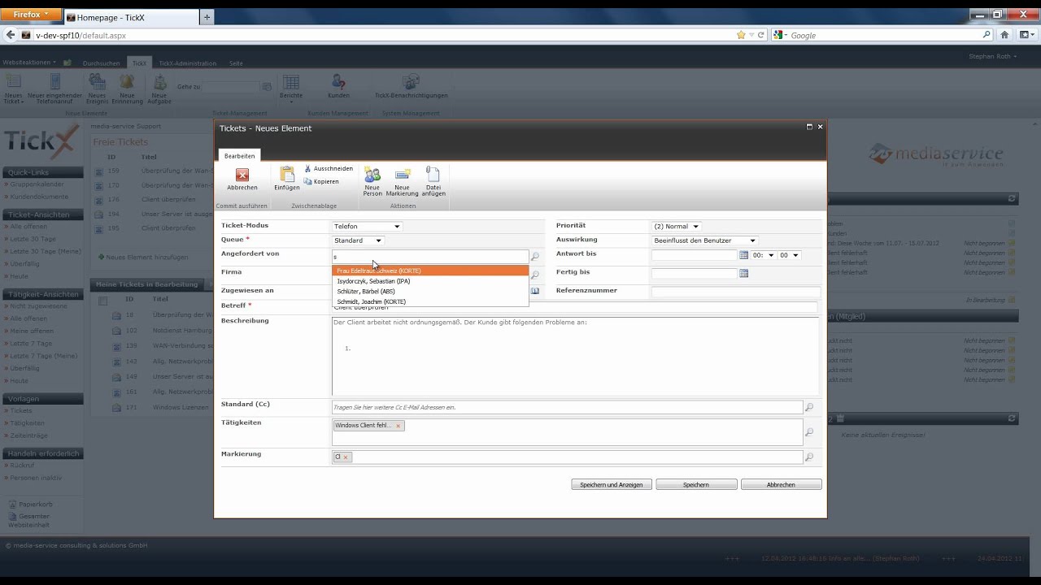Switch to Durchsuchen tab

pos(102,63)
